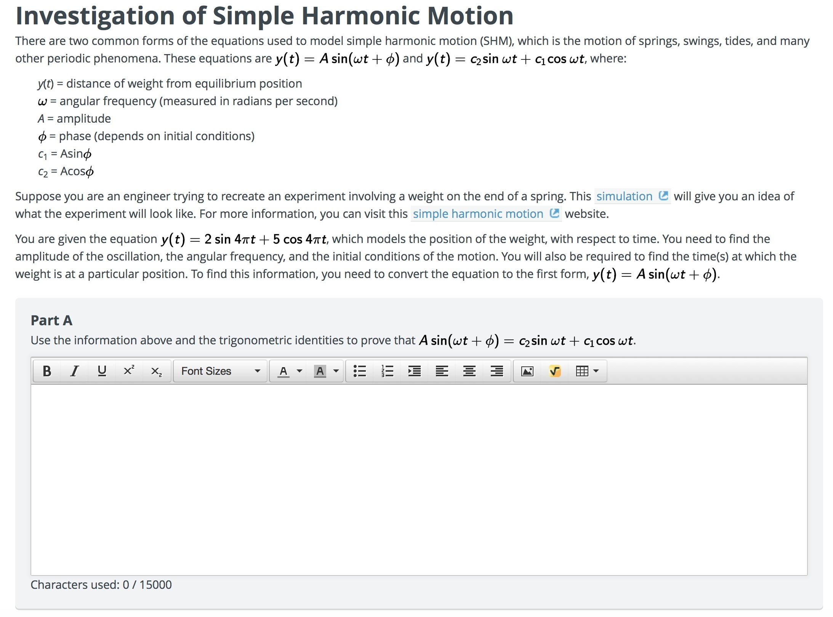The width and height of the screenshot is (833, 617).
Task: Increase indent of paragraph
Action: (414, 371)
